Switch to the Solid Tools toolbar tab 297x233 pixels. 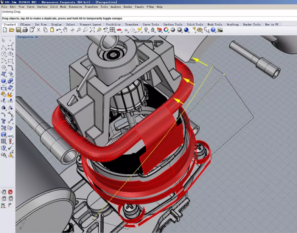(195, 25)
